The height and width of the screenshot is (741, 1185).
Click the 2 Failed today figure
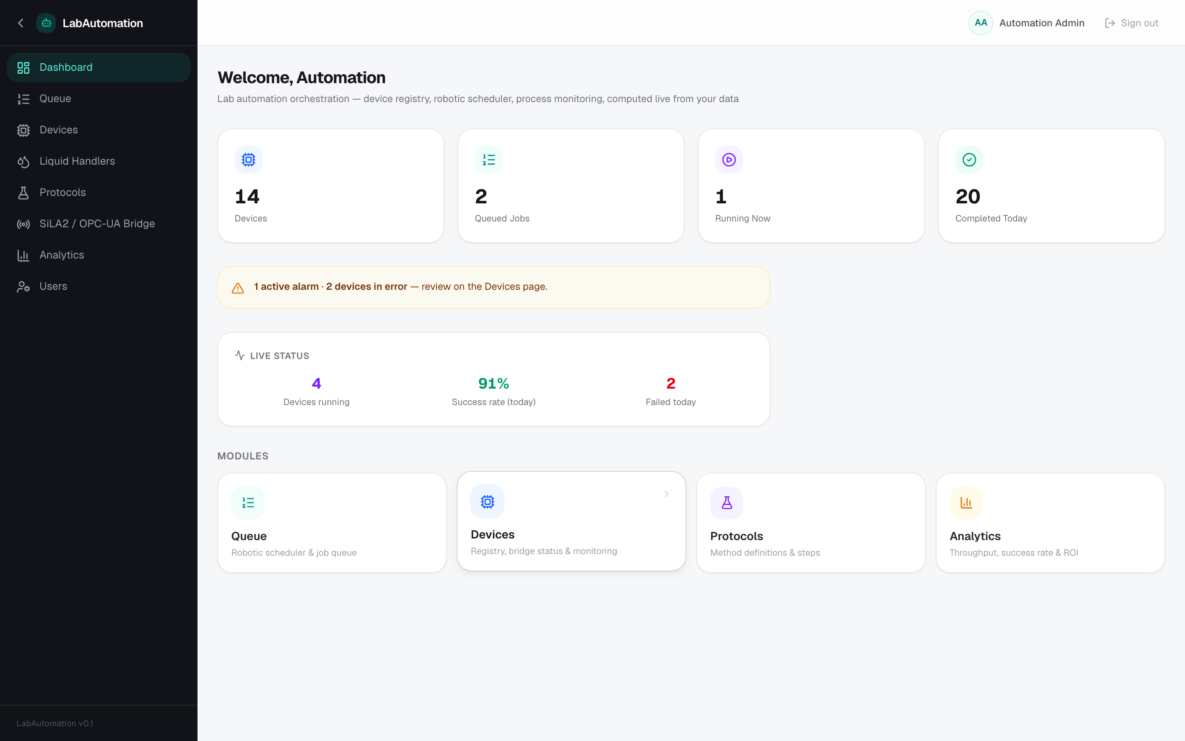[671, 383]
